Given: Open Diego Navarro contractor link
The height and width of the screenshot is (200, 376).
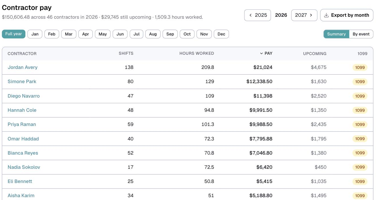Looking at the screenshot, I should click(24, 96).
